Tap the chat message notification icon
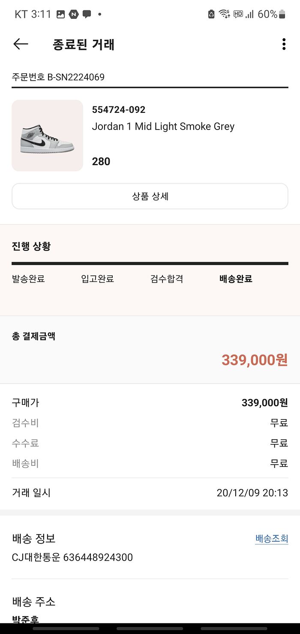Viewport: 300px width, 634px height. click(x=87, y=14)
